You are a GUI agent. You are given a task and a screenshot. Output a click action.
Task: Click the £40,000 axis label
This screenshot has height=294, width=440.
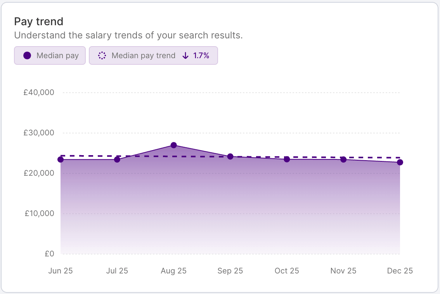point(38,92)
